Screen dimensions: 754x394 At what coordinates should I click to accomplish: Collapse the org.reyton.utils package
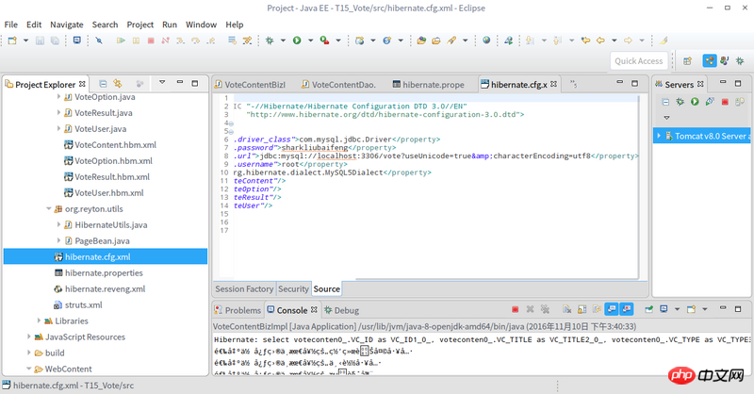[48, 208]
